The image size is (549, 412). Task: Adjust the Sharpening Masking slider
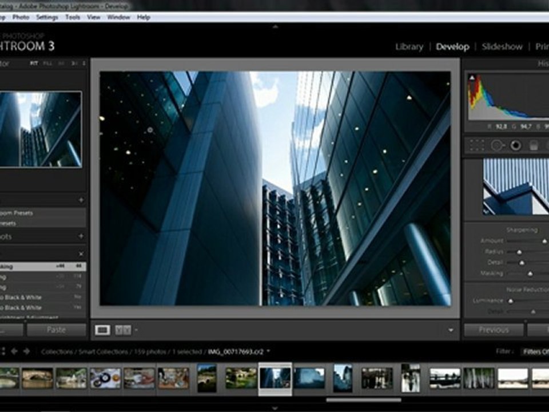tap(530, 274)
